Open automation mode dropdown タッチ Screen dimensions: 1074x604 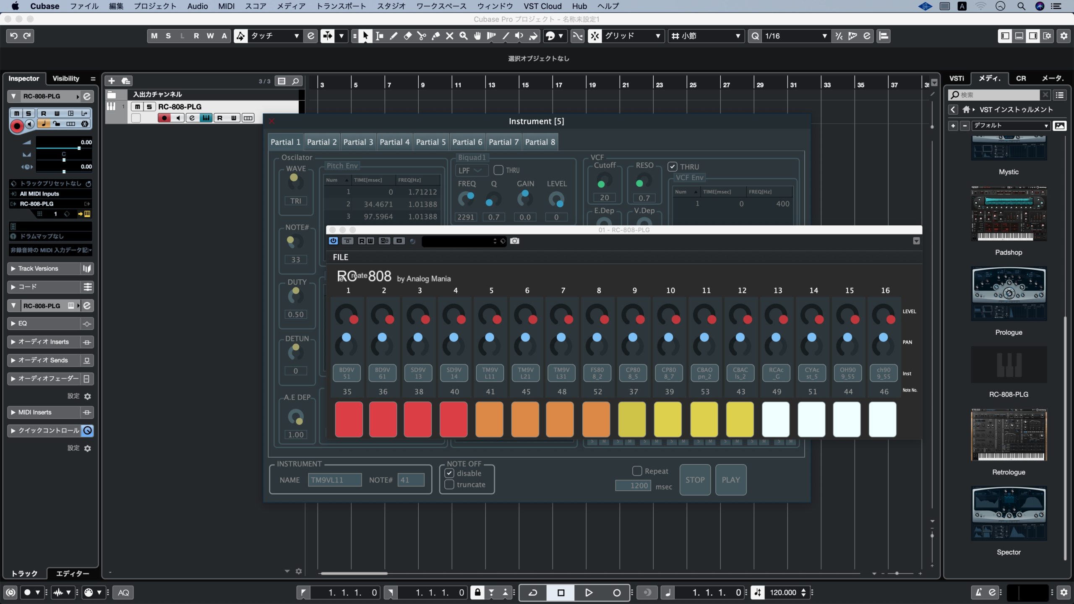(275, 36)
